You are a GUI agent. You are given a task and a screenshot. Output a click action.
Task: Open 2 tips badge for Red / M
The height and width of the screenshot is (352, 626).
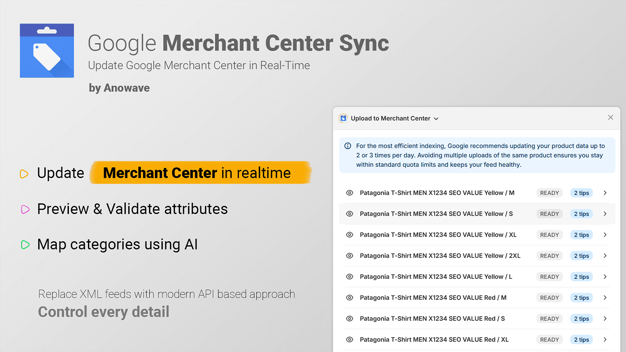point(581,298)
